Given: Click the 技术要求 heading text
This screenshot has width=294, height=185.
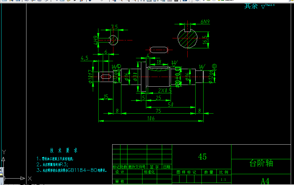Looking at the screenshot, I should tap(64, 150).
